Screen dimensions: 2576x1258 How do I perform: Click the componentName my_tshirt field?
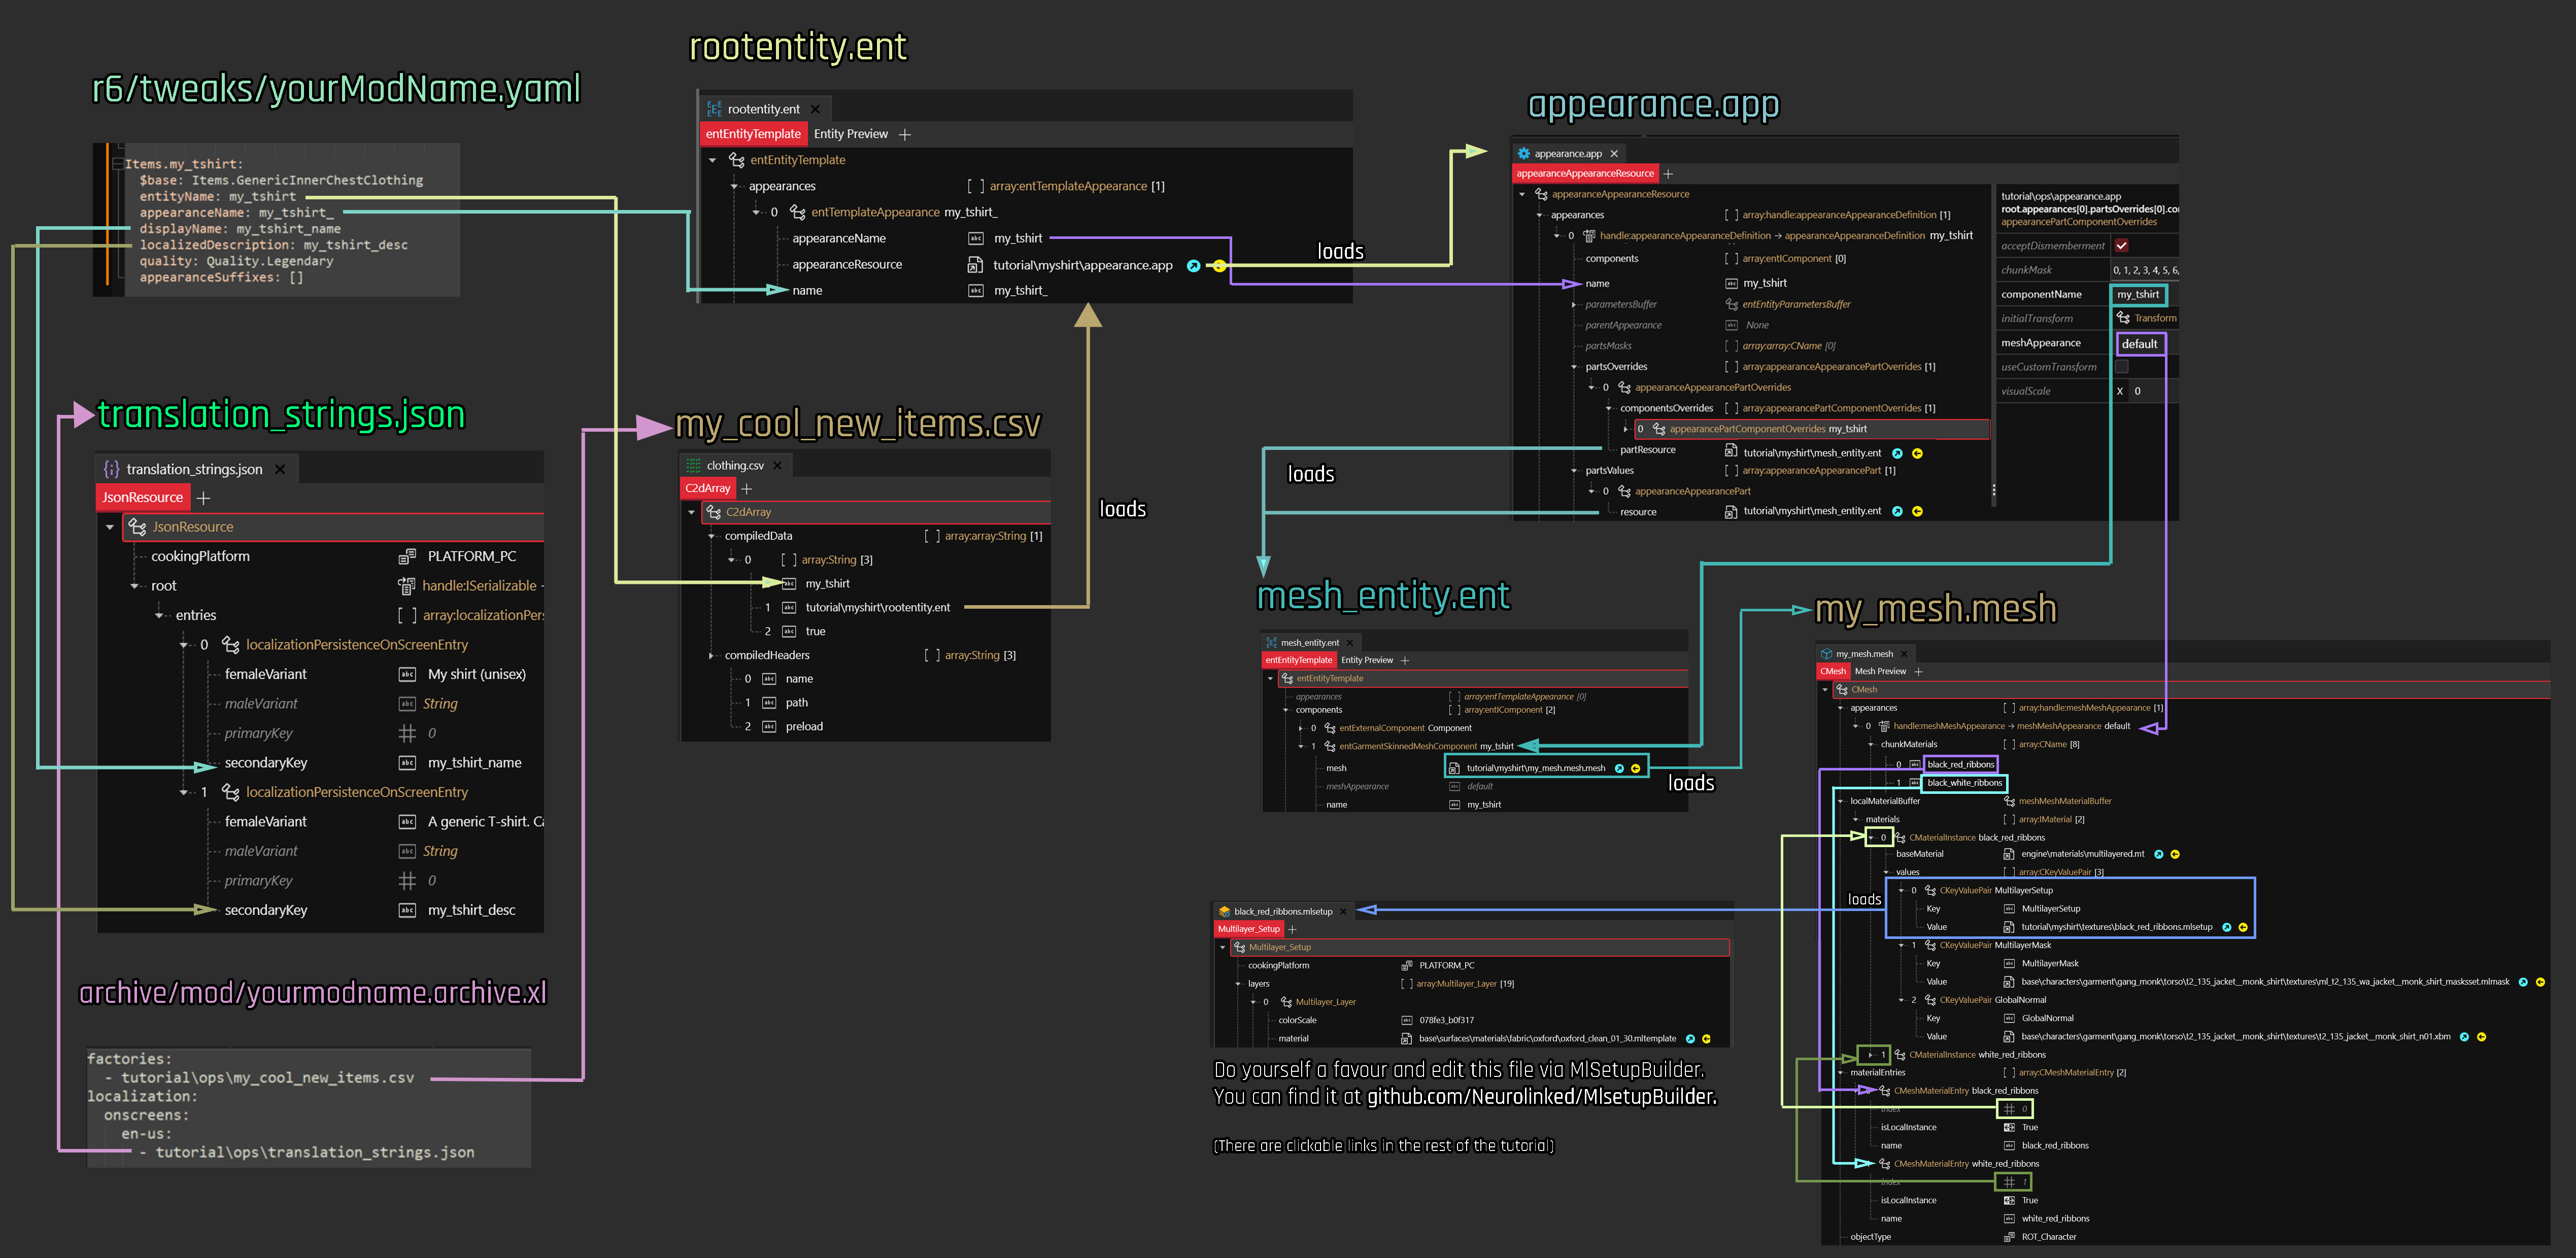(x=2138, y=295)
